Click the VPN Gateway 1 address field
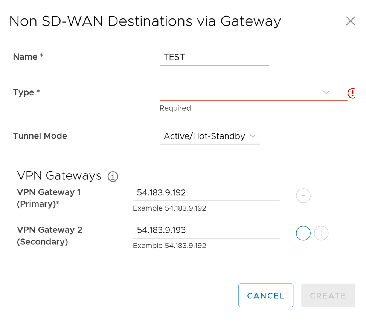The width and height of the screenshot is (366, 322). coord(206,193)
